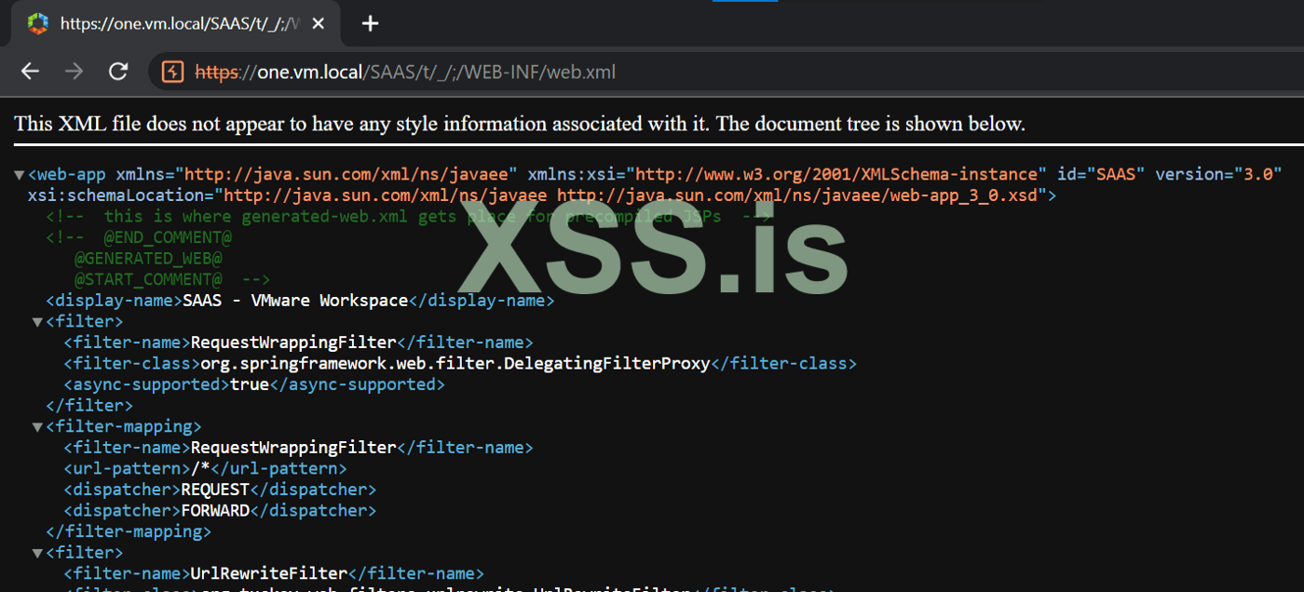Click the closing filter-mapping tag

click(x=129, y=532)
